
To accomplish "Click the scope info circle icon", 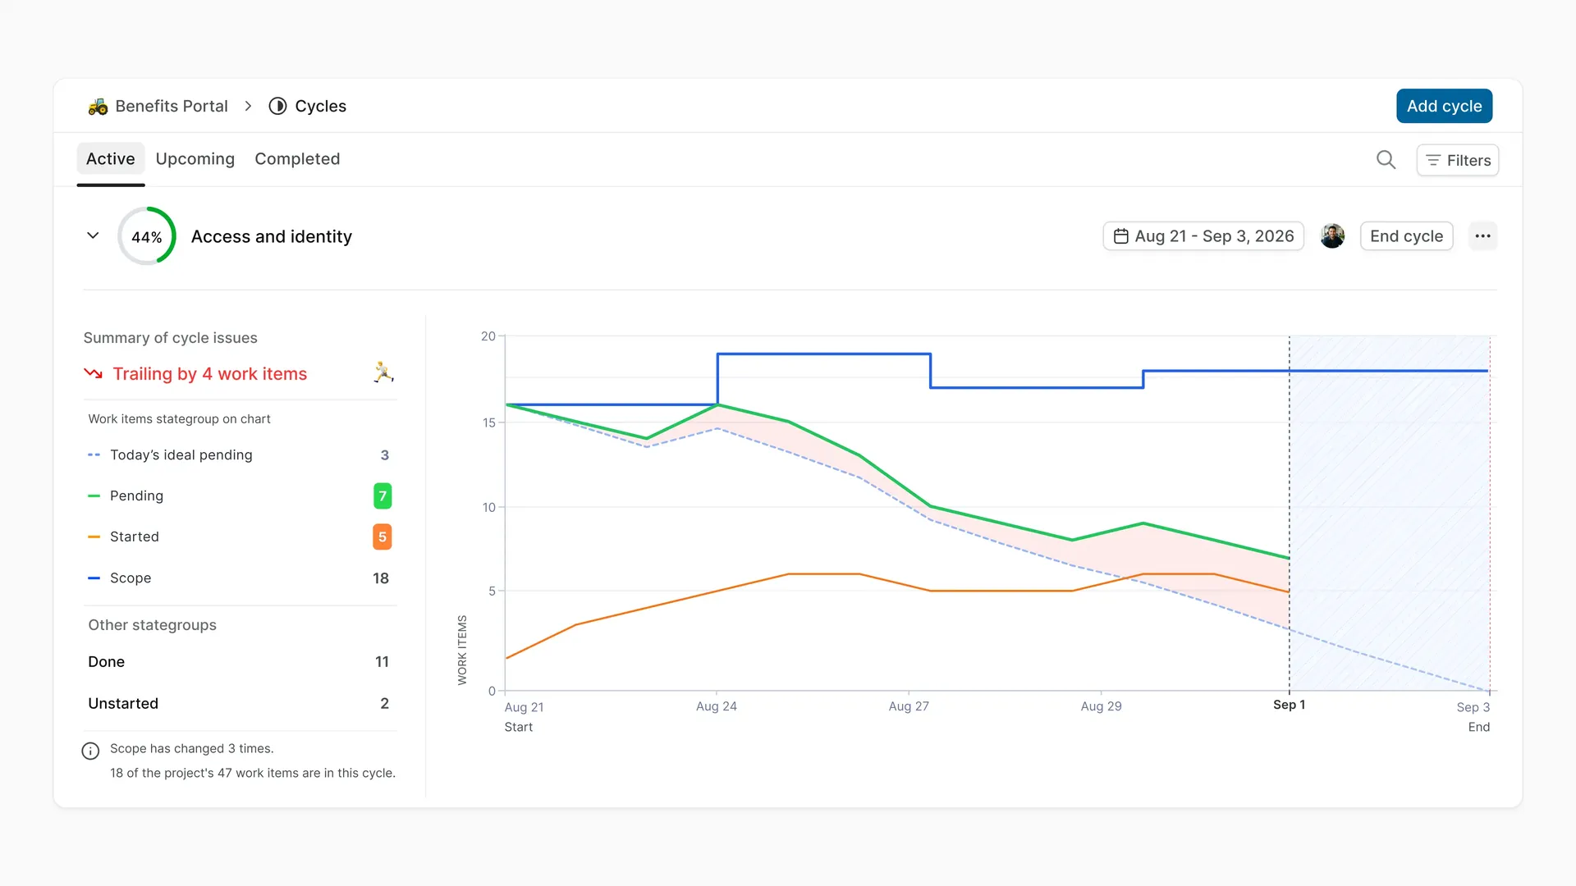I will coord(90,751).
